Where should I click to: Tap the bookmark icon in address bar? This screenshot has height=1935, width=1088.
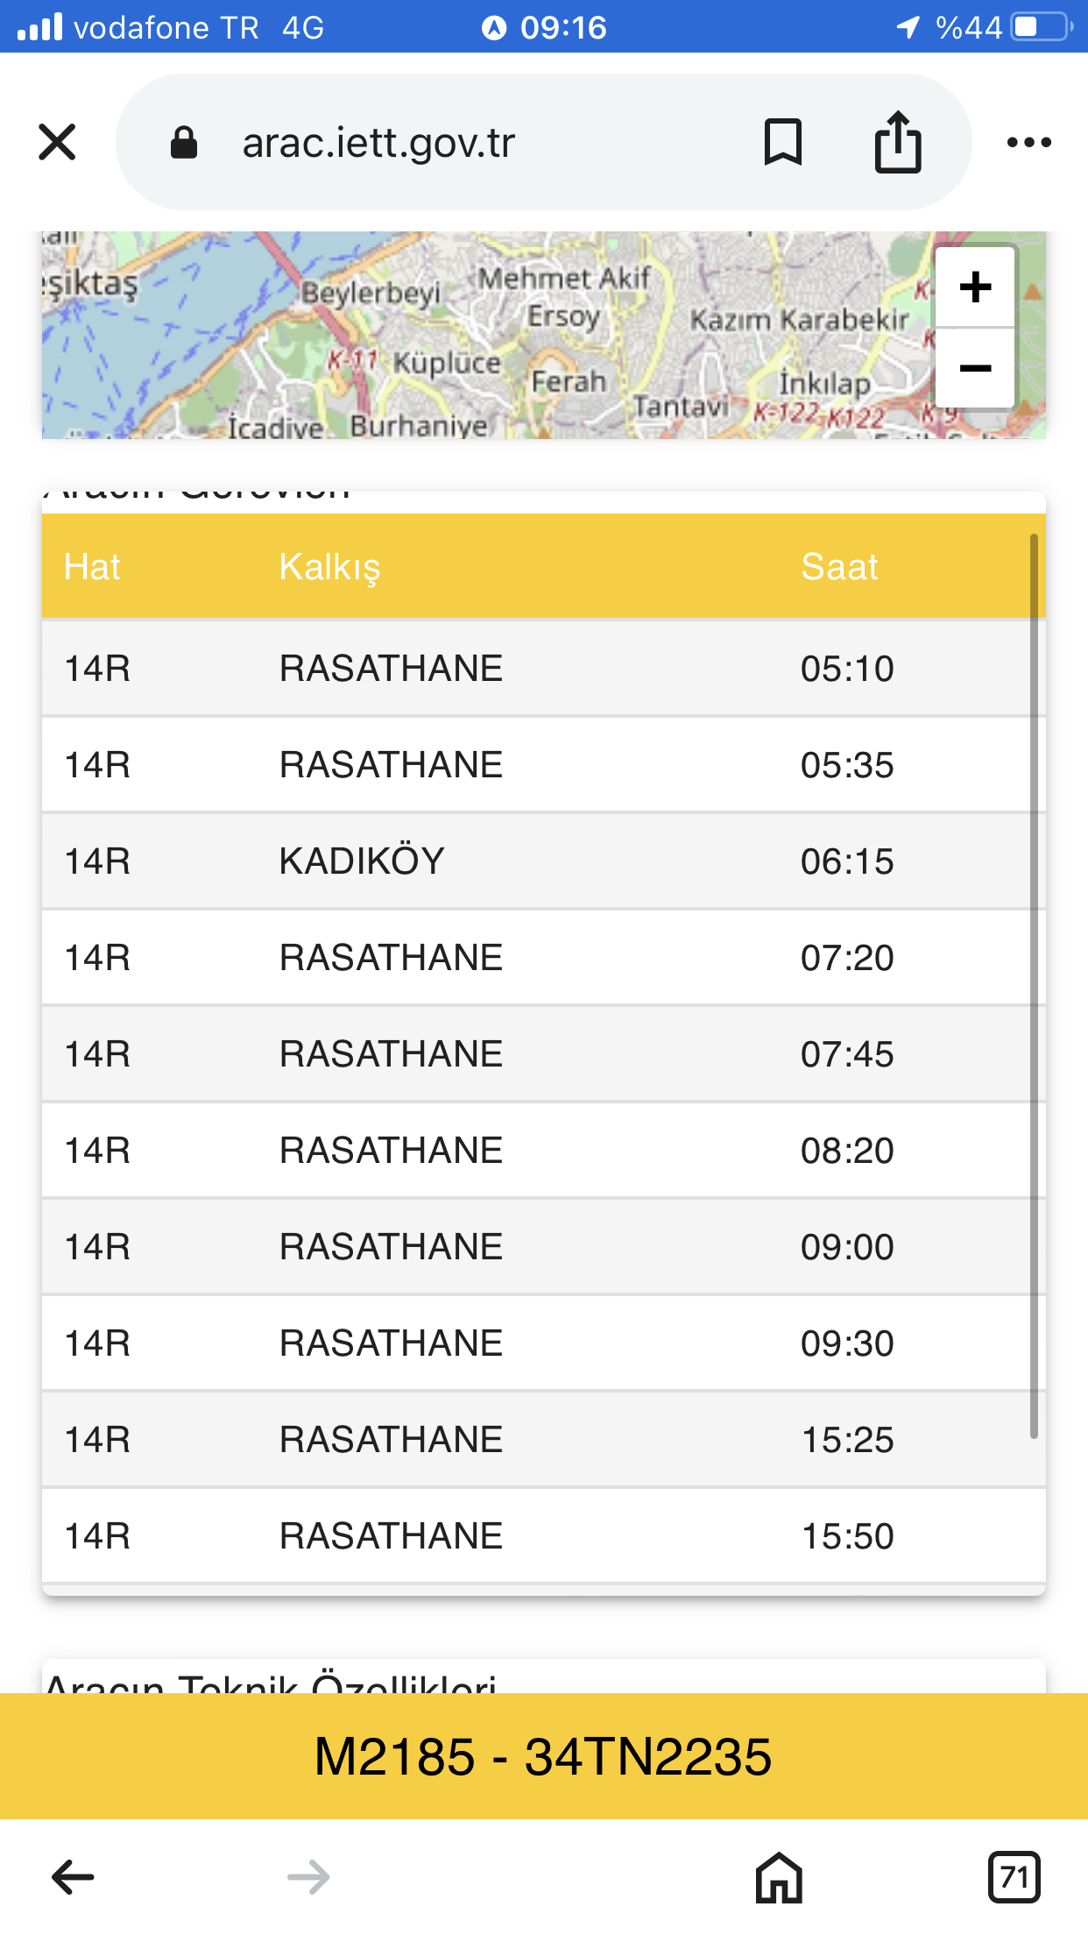pos(782,142)
